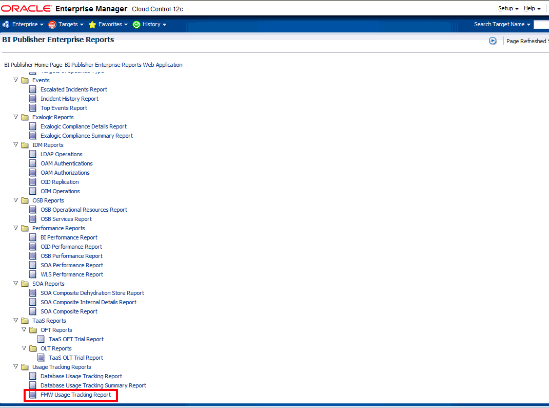This screenshot has height=408, width=549.
Task: Click the OID Replication document icon
Action: point(32,182)
